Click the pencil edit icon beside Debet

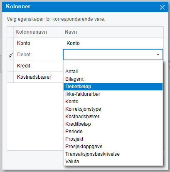pyautogui.click(x=10, y=55)
